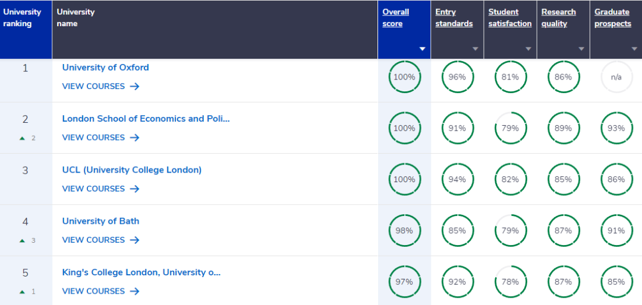Click sort arrow under Overall score
Viewport: 642px width, 305px height.
tap(422, 49)
